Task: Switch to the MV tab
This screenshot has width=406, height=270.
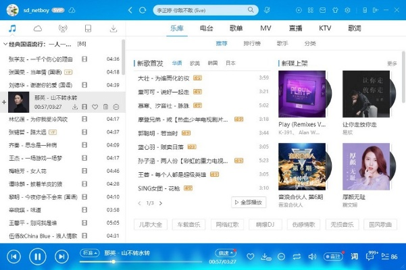Action: [265, 28]
